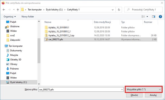Open the view options dropdown arrow
The height and width of the screenshot is (100, 165).
tap(147, 16)
